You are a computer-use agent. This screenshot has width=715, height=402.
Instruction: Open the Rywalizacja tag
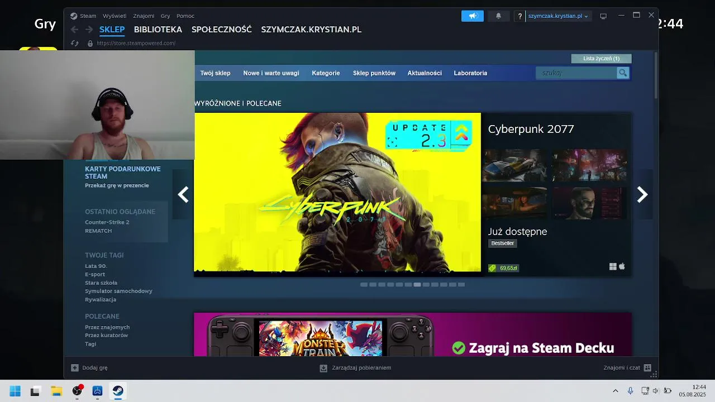click(101, 299)
